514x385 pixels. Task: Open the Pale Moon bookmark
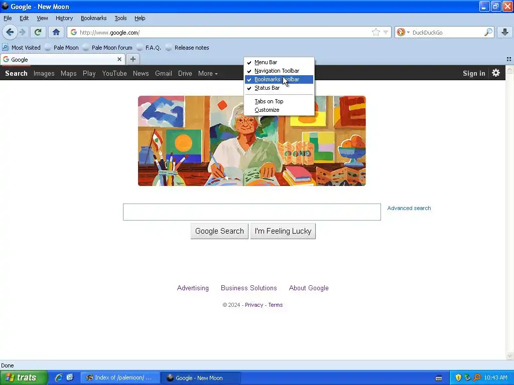pyautogui.click(x=62, y=48)
